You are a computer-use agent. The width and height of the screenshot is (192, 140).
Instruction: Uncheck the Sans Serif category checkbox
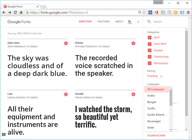(149, 44)
